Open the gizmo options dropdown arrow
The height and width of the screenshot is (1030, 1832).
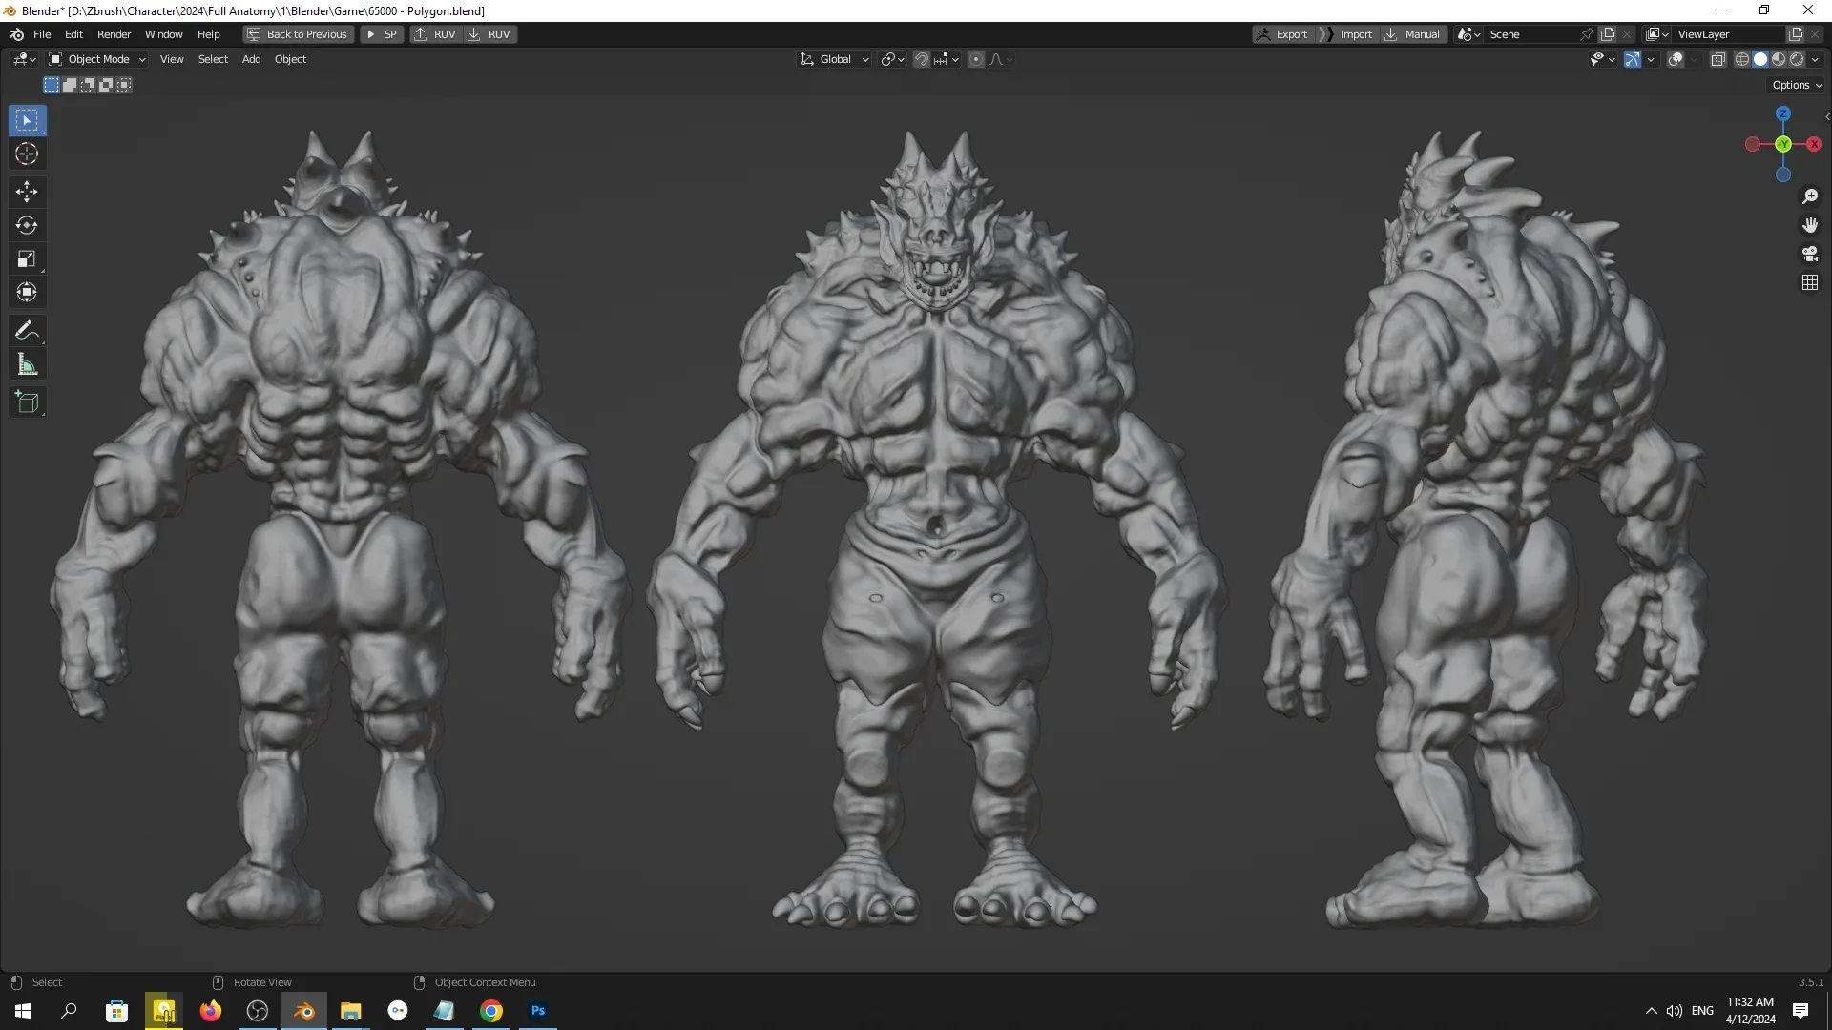(x=1651, y=59)
